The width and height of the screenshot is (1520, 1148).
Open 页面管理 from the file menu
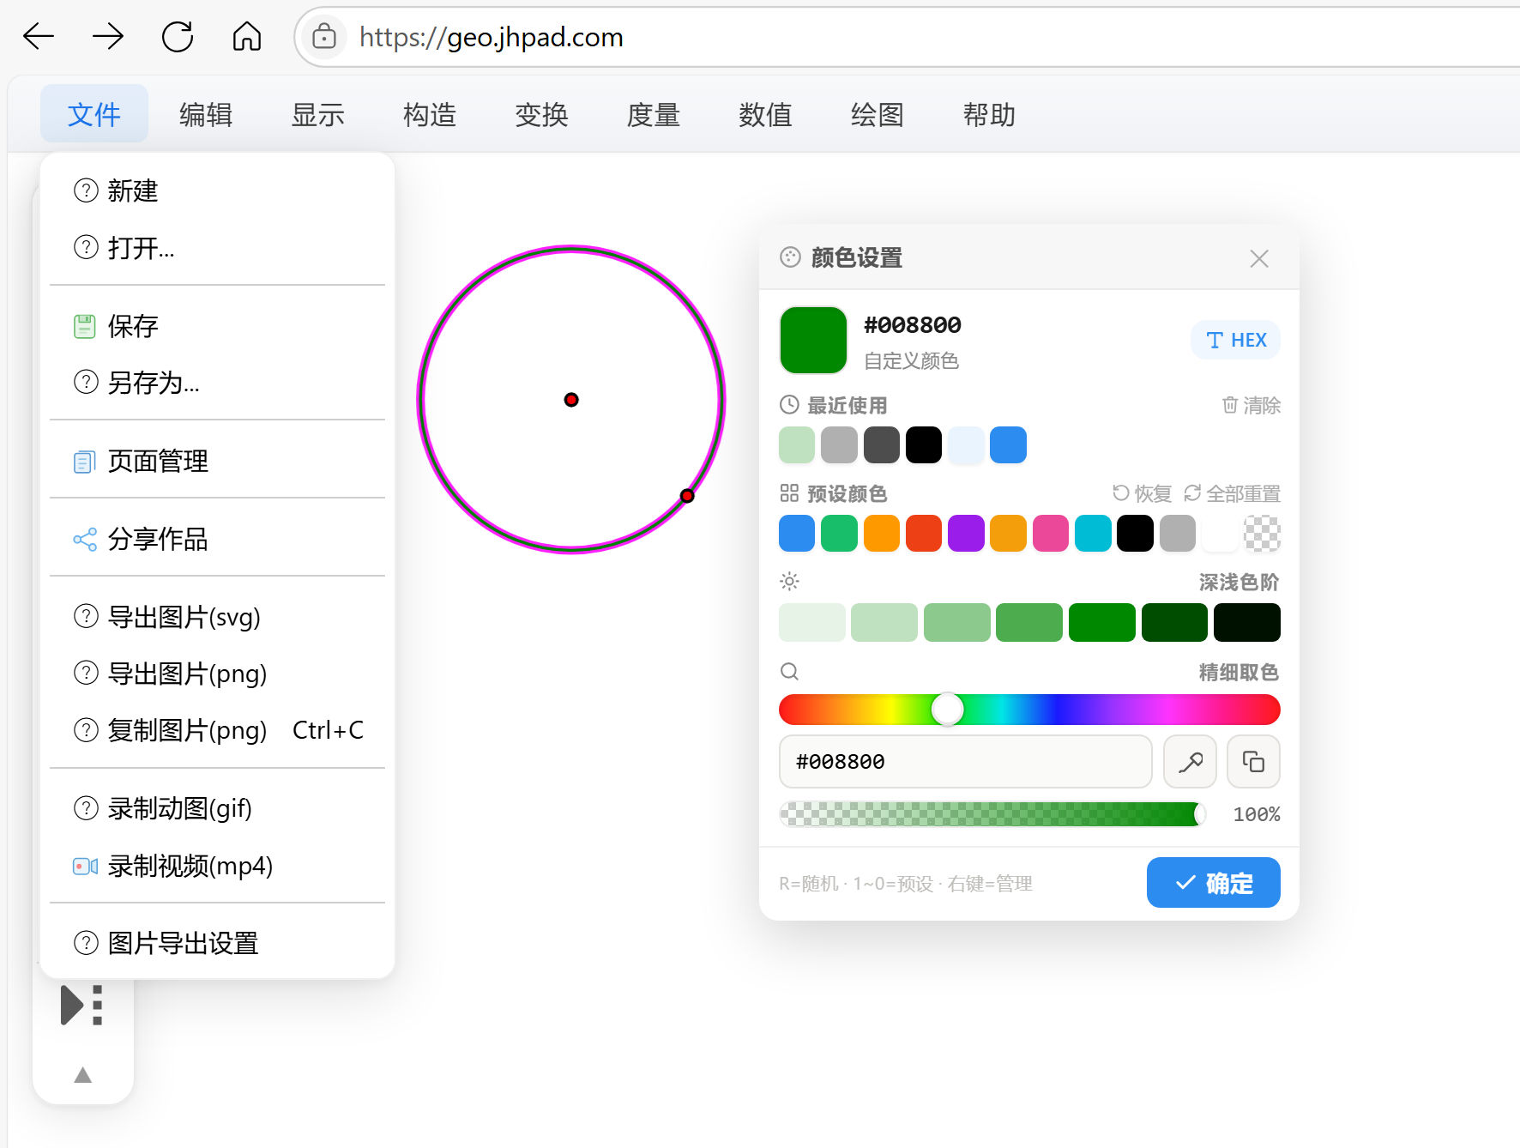coord(218,461)
